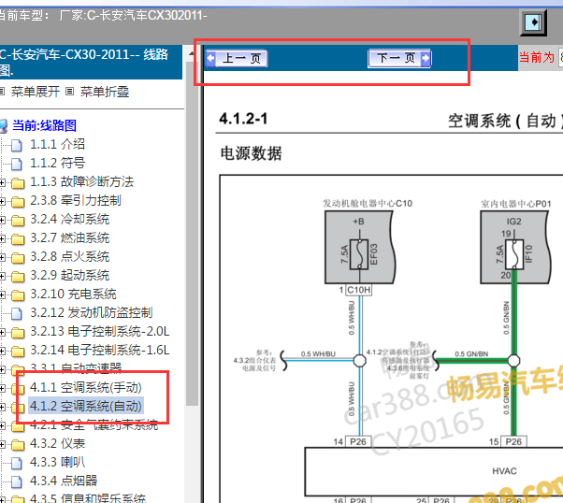
Task: Click the arrow panel icon at top right
Action: point(533,22)
